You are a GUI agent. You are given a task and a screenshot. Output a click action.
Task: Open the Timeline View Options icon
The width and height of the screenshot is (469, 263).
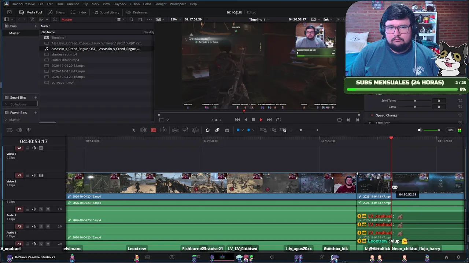pos(10,130)
